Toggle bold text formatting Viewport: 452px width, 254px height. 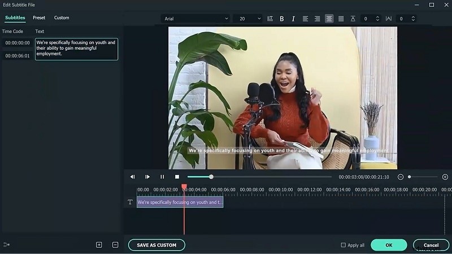[282, 19]
